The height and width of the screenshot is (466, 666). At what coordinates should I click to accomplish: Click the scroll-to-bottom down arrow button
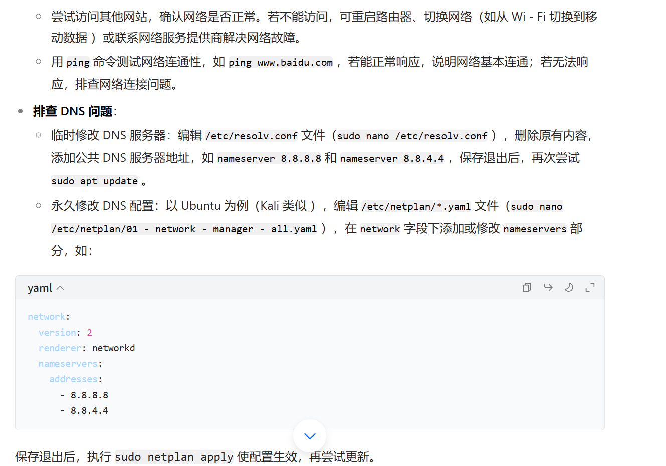click(310, 436)
